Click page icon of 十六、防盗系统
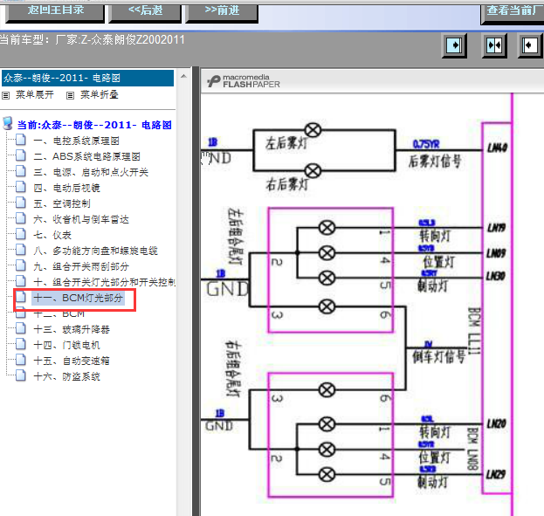 pyautogui.click(x=20, y=375)
